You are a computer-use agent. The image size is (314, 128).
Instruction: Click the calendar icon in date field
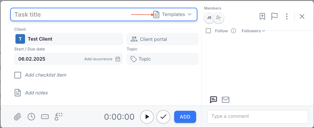(118, 59)
